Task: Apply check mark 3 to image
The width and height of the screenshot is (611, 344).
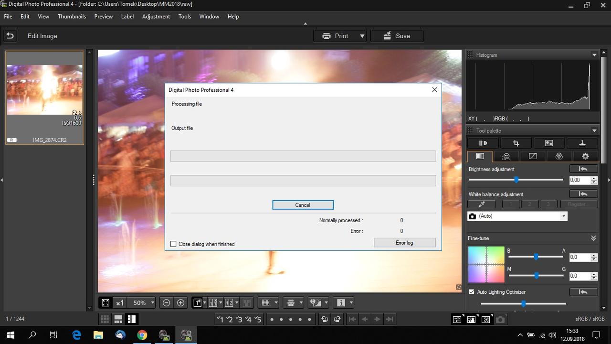Action: [239, 319]
